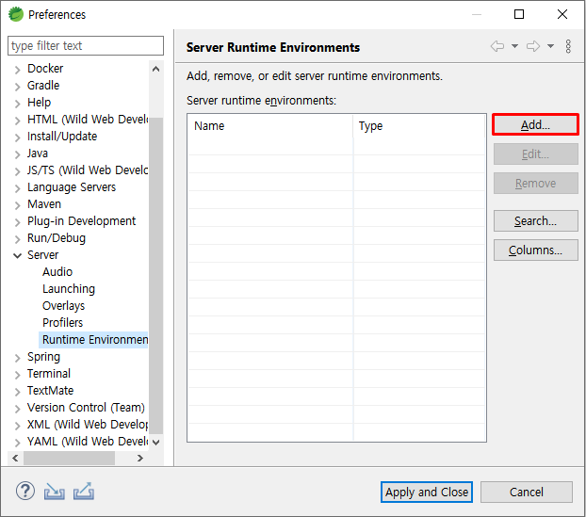Select the Profilers item under Server
The width and height of the screenshot is (586, 517).
click(x=62, y=322)
